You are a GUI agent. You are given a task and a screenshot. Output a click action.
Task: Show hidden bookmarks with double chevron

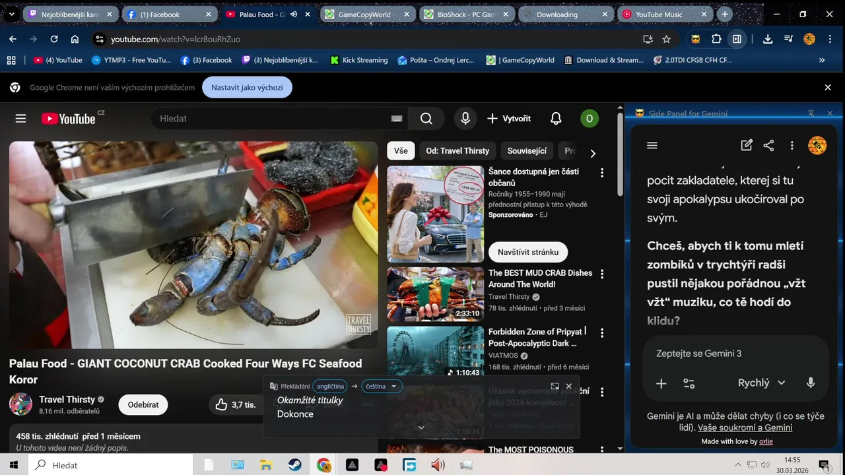tap(822, 60)
